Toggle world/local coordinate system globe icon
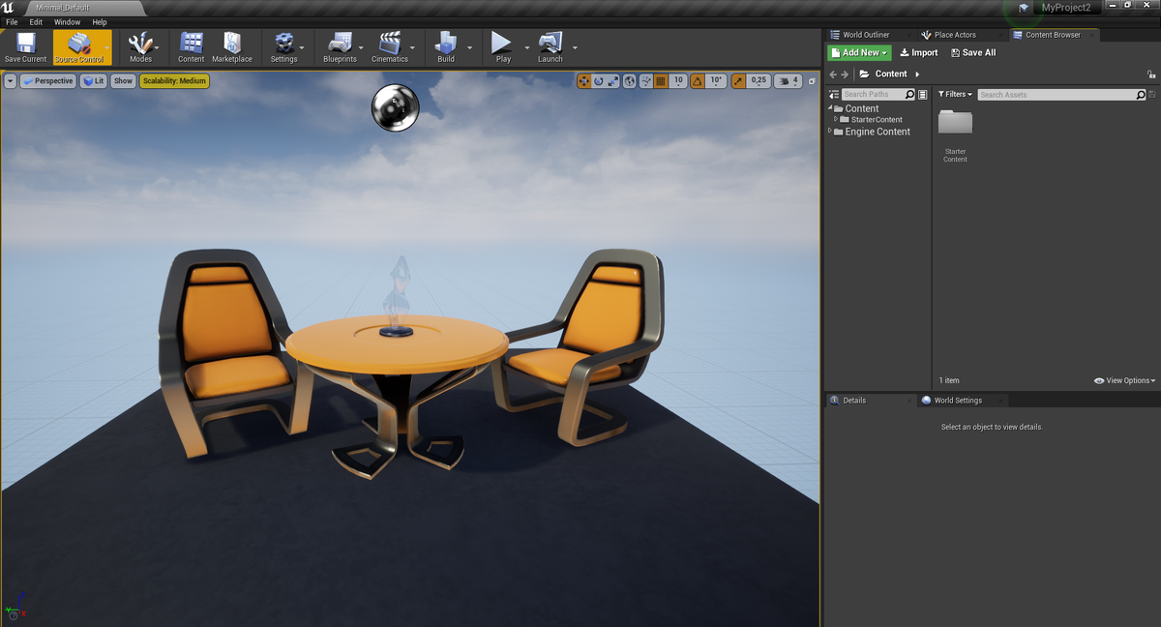 [630, 81]
